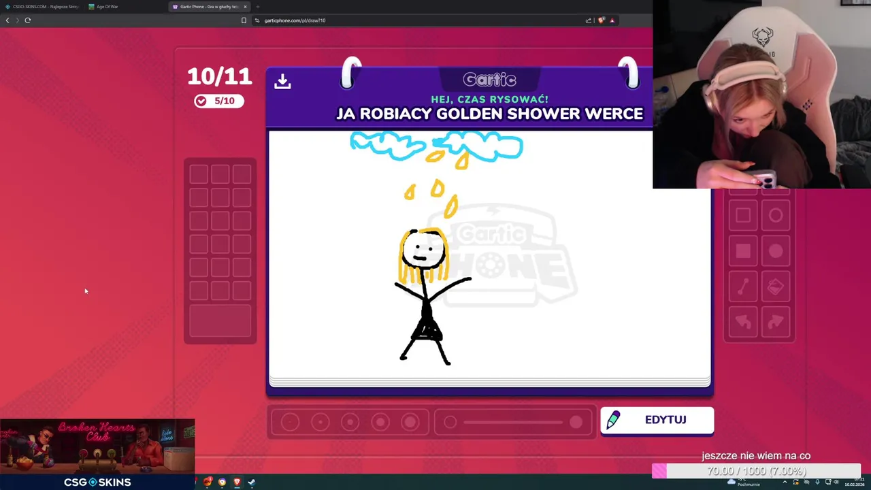Open Steam from the taskbar

click(x=251, y=482)
